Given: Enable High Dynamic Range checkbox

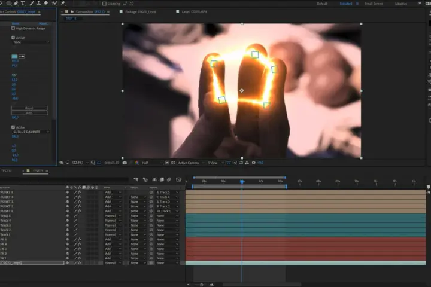Looking at the screenshot, I should tap(13, 28).
